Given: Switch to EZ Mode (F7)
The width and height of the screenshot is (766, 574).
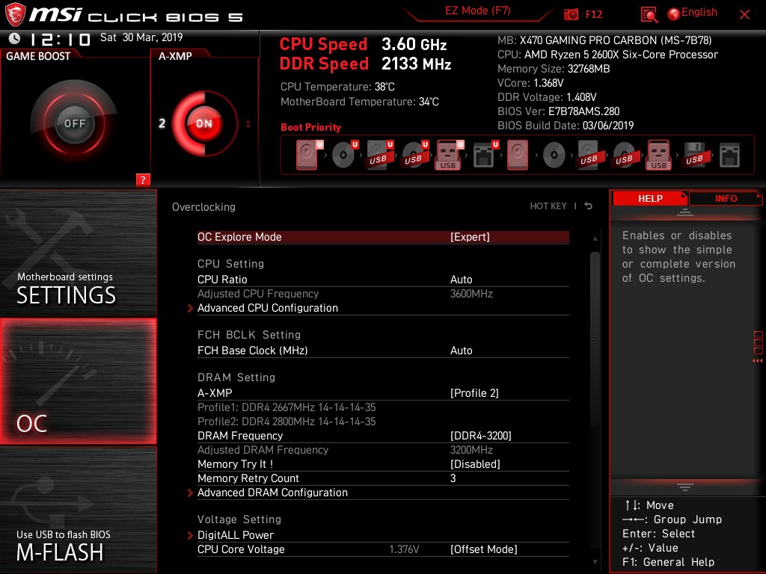Looking at the screenshot, I should [477, 11].
